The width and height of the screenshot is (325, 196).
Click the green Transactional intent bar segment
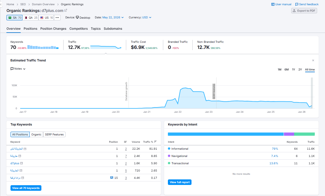[x=305, y=134]
